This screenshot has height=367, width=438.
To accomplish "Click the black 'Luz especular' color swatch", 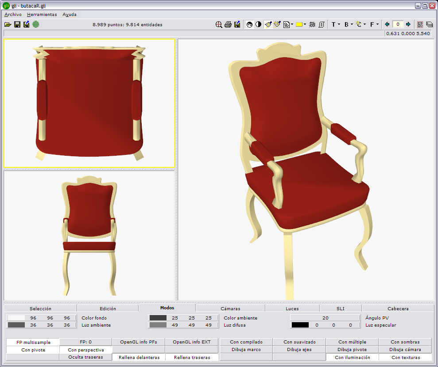I will pyautogui.click(x=300, y=325).
